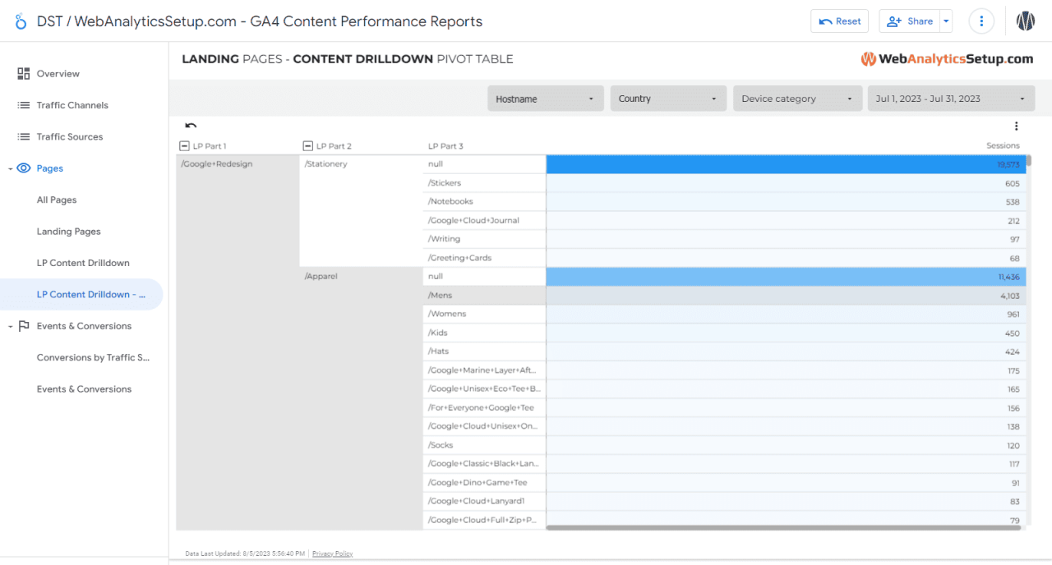Open the Jul 1 - Jul 31 date picker

click(x=951, y=98)
